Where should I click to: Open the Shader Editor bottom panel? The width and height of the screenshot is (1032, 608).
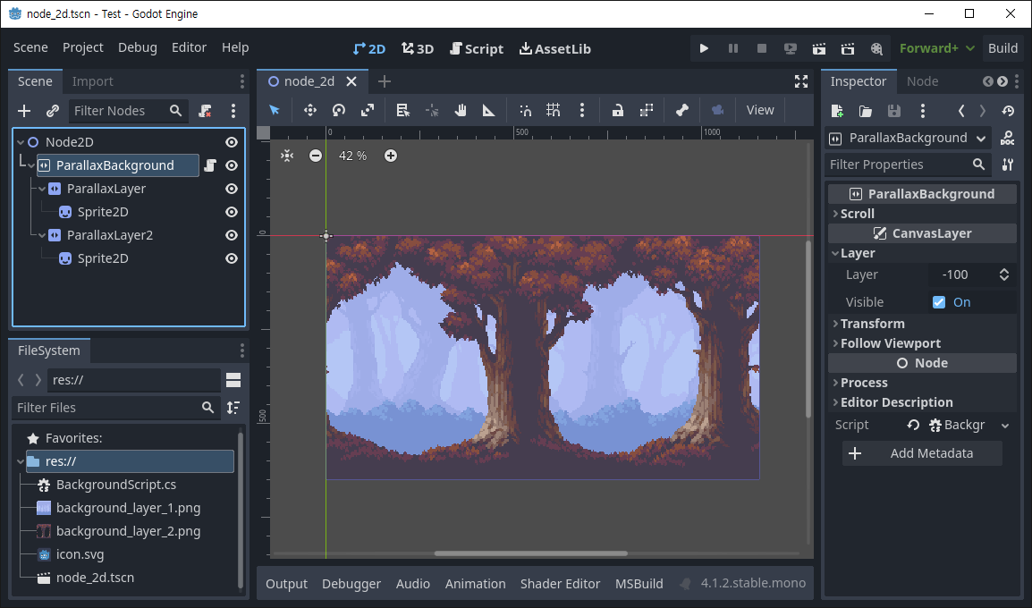click(x=560, y=584)
